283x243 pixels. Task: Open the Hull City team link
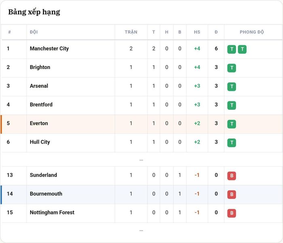(40, 142)
